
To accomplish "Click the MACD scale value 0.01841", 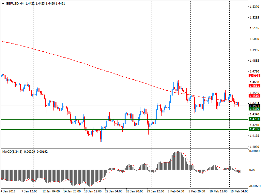I will click(254, 151).
